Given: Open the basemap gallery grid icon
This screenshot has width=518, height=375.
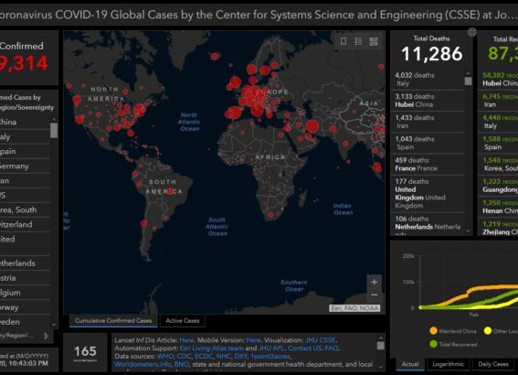Looking at the screenshot, I should coord(374,41).
